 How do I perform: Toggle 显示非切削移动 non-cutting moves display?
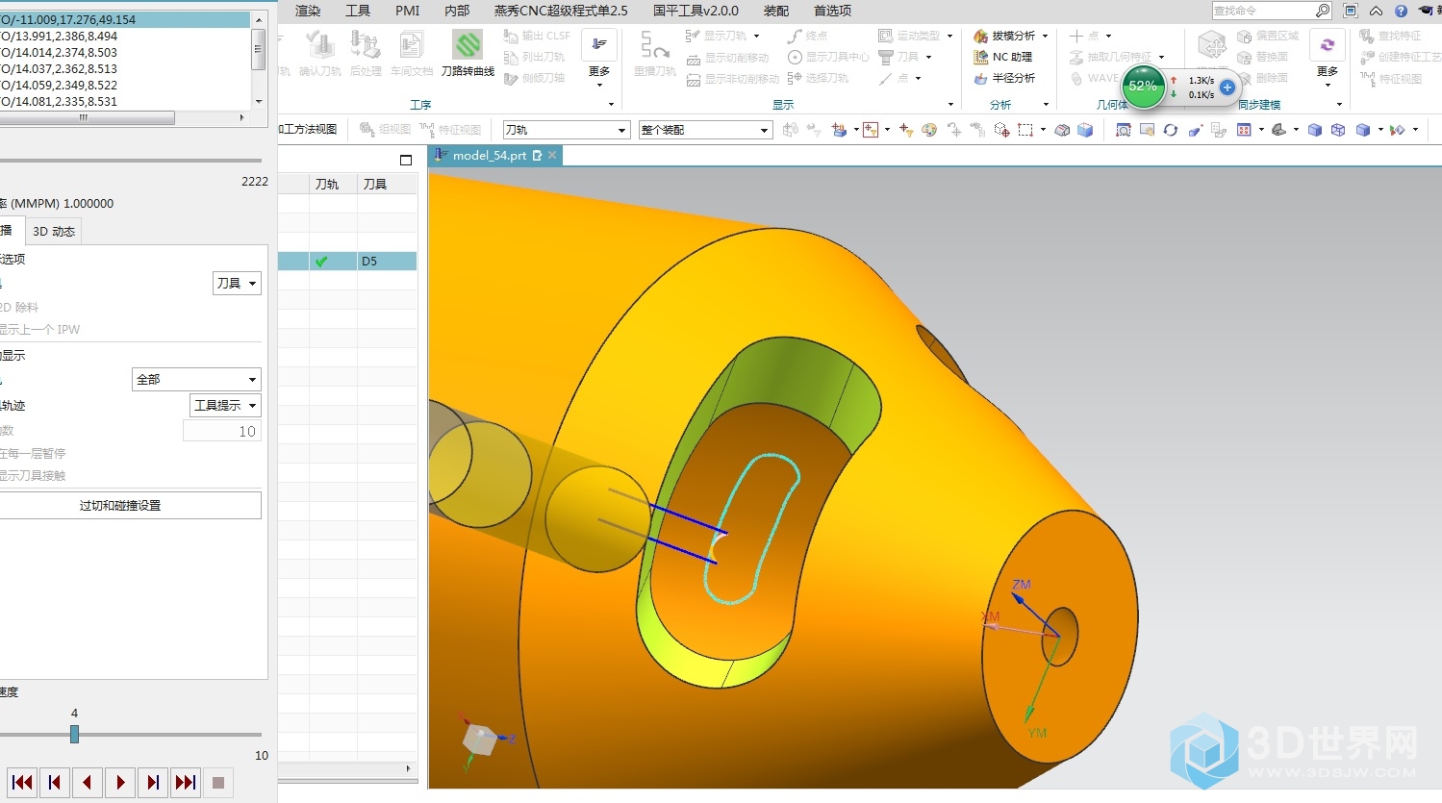tap(733, 79)
